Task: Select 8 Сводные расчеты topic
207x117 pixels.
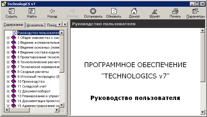Action: coord(33,72)
